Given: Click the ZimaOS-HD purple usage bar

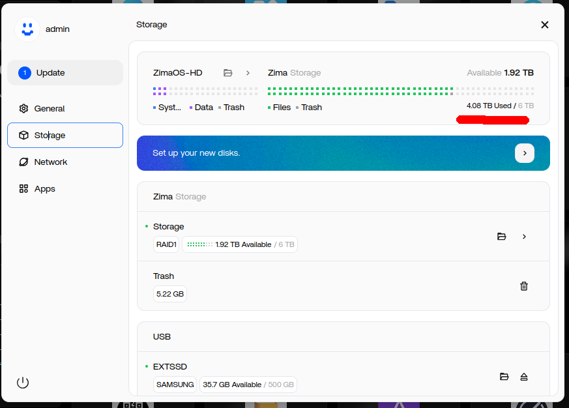Looking at the screenshot, I should coord(160,91).
